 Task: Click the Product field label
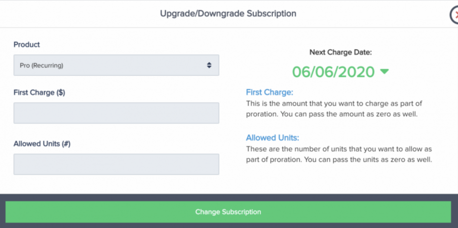click(27, 44)
